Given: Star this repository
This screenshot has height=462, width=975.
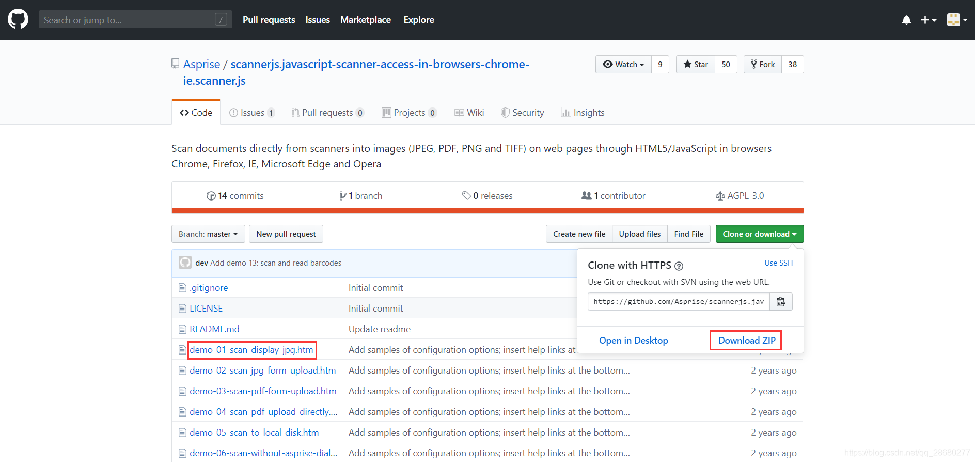Looking at the screenshot, I should pos(696,65).
